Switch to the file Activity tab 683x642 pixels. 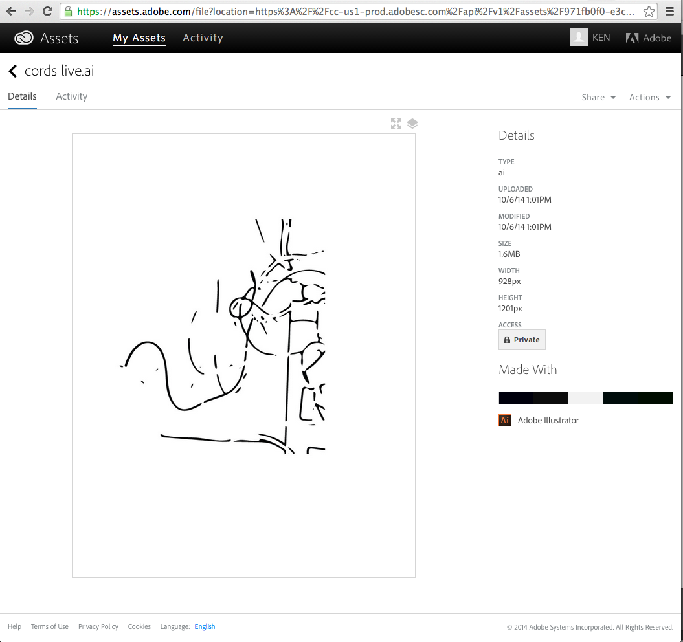coord(71,96)
